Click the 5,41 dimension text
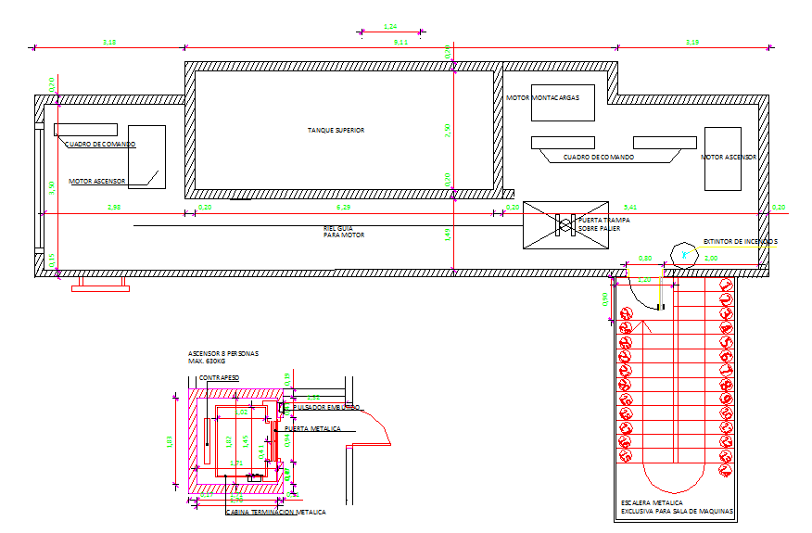The image size is (812, 533). tap(630, 207)
